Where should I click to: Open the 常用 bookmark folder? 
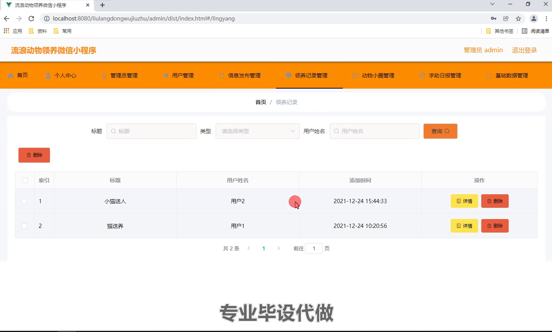point(63,31)
